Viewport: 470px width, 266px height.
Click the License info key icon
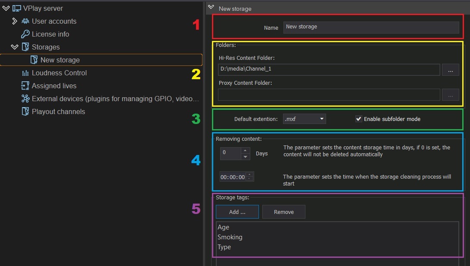pos(25,34)
